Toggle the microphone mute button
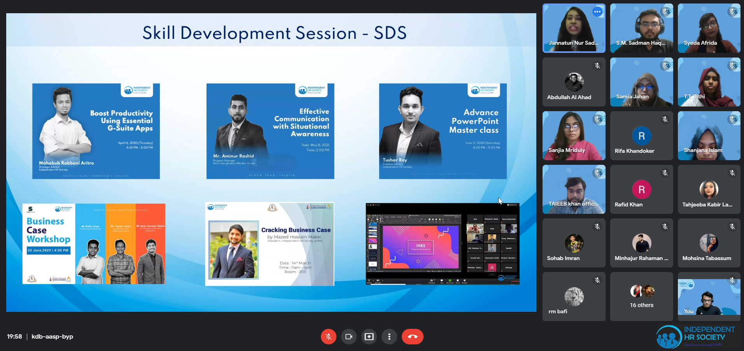Image resolution: width=744 pixels, height=351 pixels. [329, 337]
